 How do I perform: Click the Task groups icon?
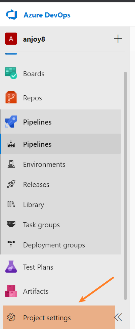(x=11, y=225)
